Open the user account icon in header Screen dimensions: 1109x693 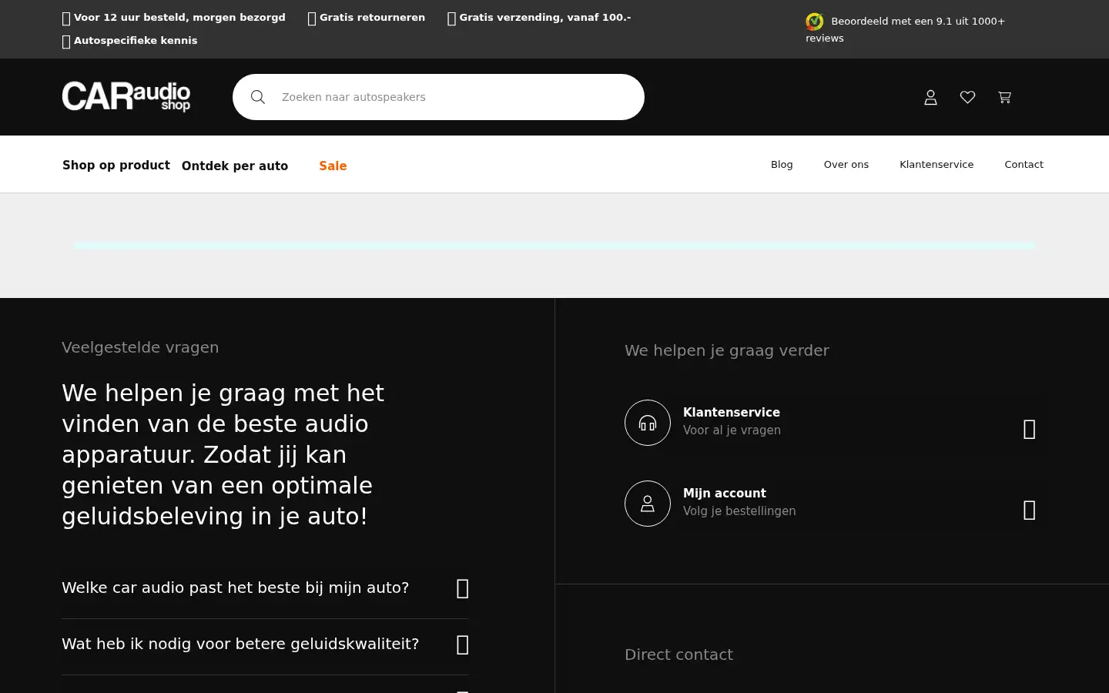(930, 97)
